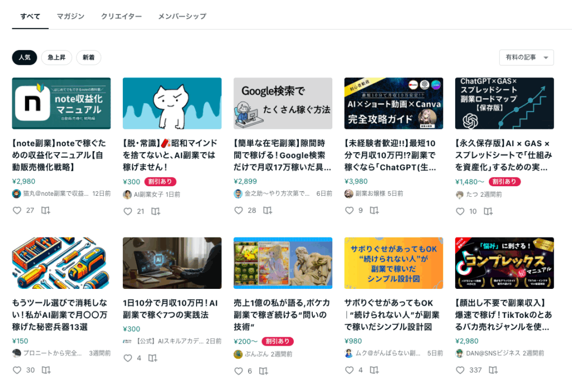Select the 人気 sort filter

[x=25, y=57]
